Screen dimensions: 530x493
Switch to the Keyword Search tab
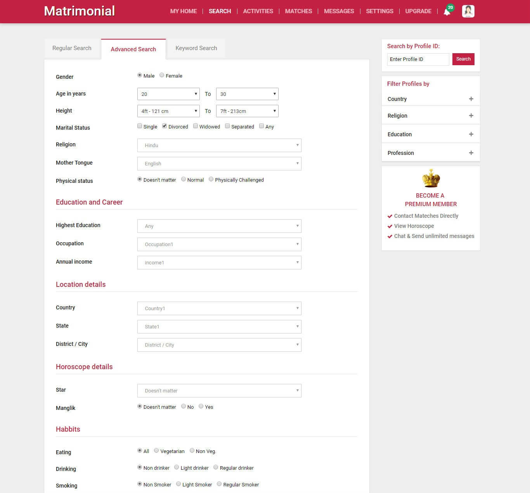pos(196,48)
